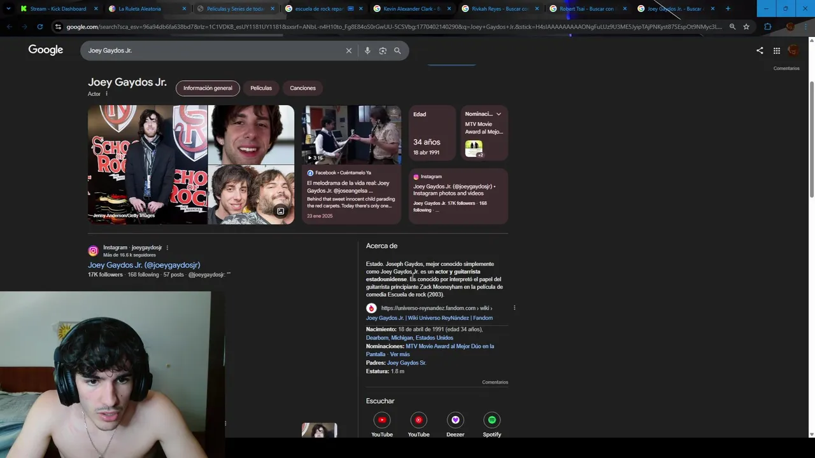Open site information icon in address bar
Screen dimensions: 815x458
pos(58,27)
